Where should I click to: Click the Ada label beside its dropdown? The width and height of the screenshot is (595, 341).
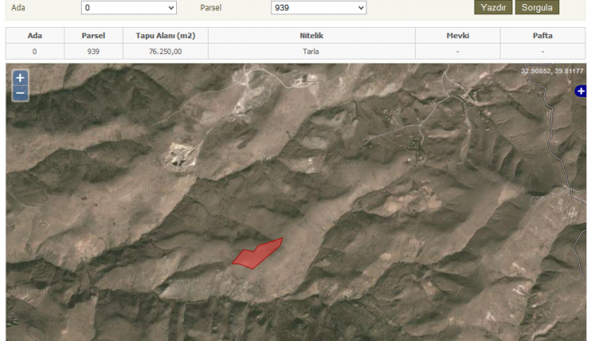pyautogui.click(x=18, y=7)
